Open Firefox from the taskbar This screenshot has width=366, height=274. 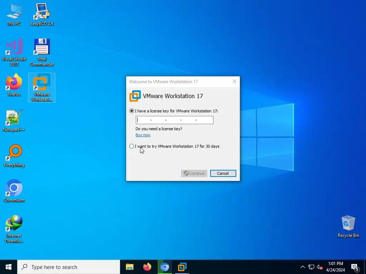click(x=147, y=267)
